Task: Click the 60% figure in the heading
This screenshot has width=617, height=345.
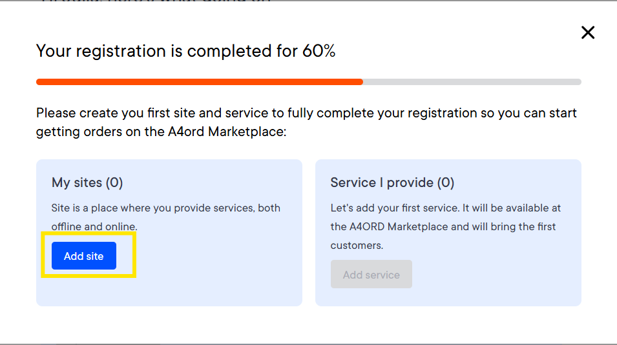Action: tap(319, 51)
